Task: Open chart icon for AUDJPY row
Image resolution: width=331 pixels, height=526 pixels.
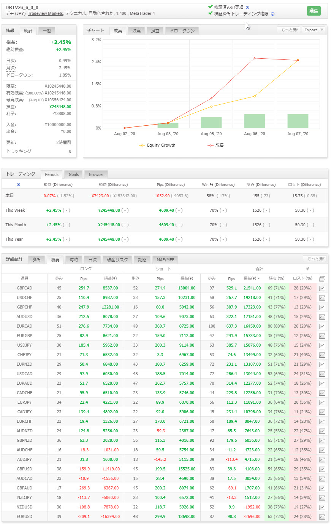Action: pyautogui.click(x=322, y=460)
